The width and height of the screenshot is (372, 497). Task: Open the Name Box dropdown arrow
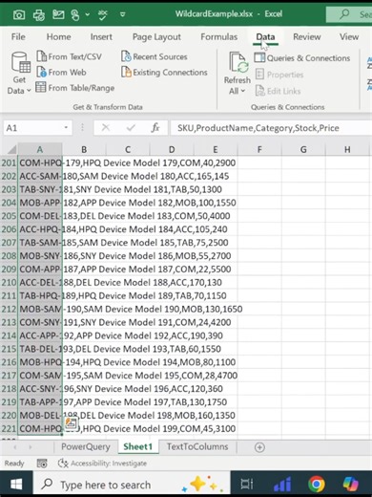[66, 128]
